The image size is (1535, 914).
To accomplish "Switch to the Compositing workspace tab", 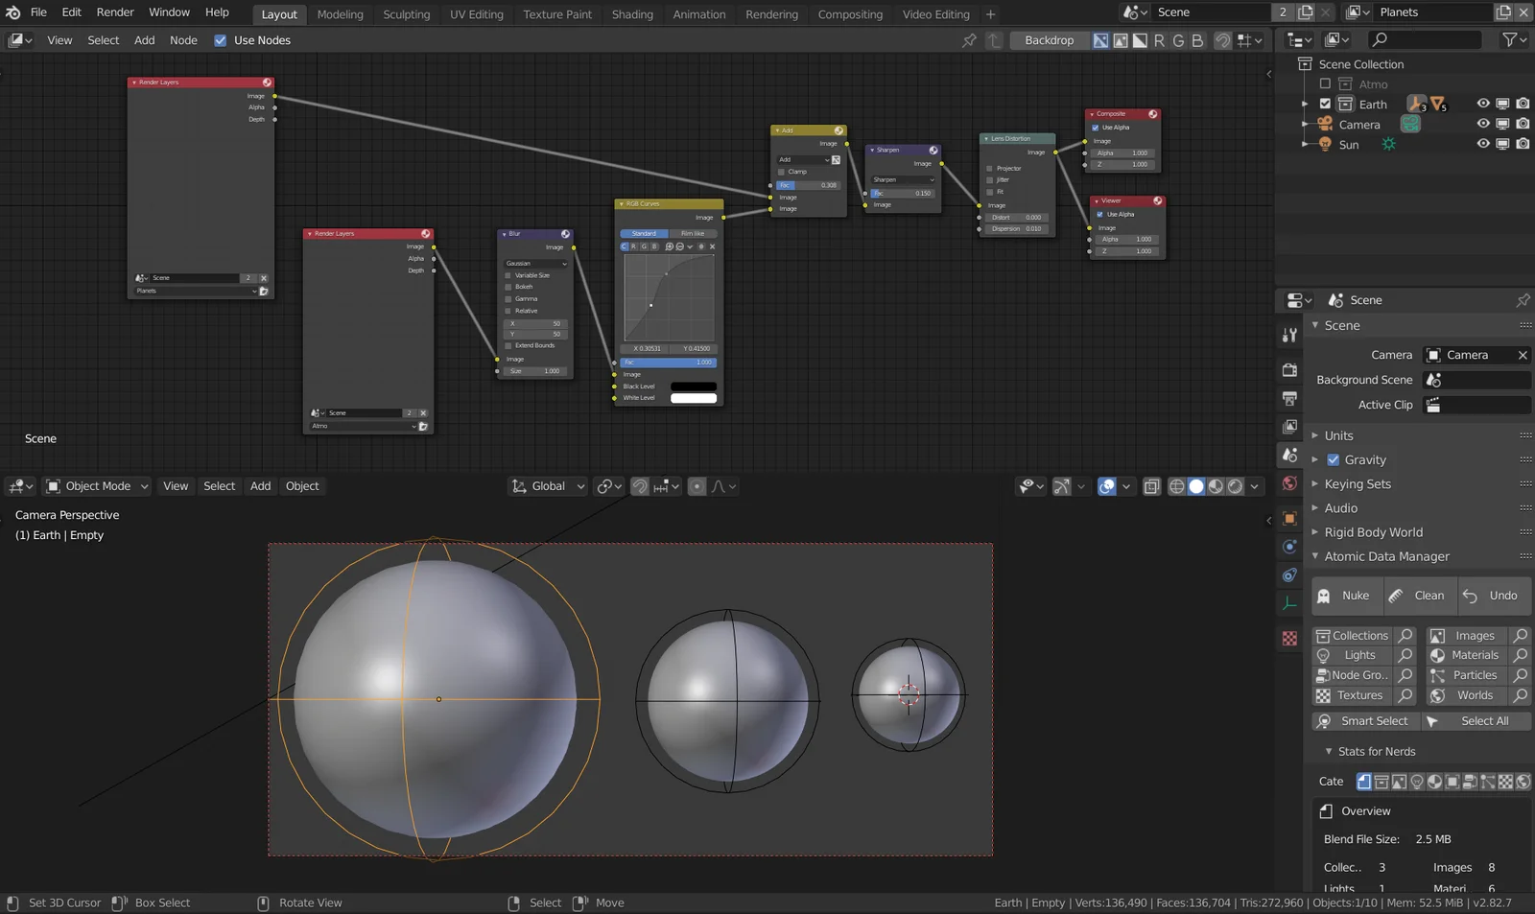I will [849, 14].
